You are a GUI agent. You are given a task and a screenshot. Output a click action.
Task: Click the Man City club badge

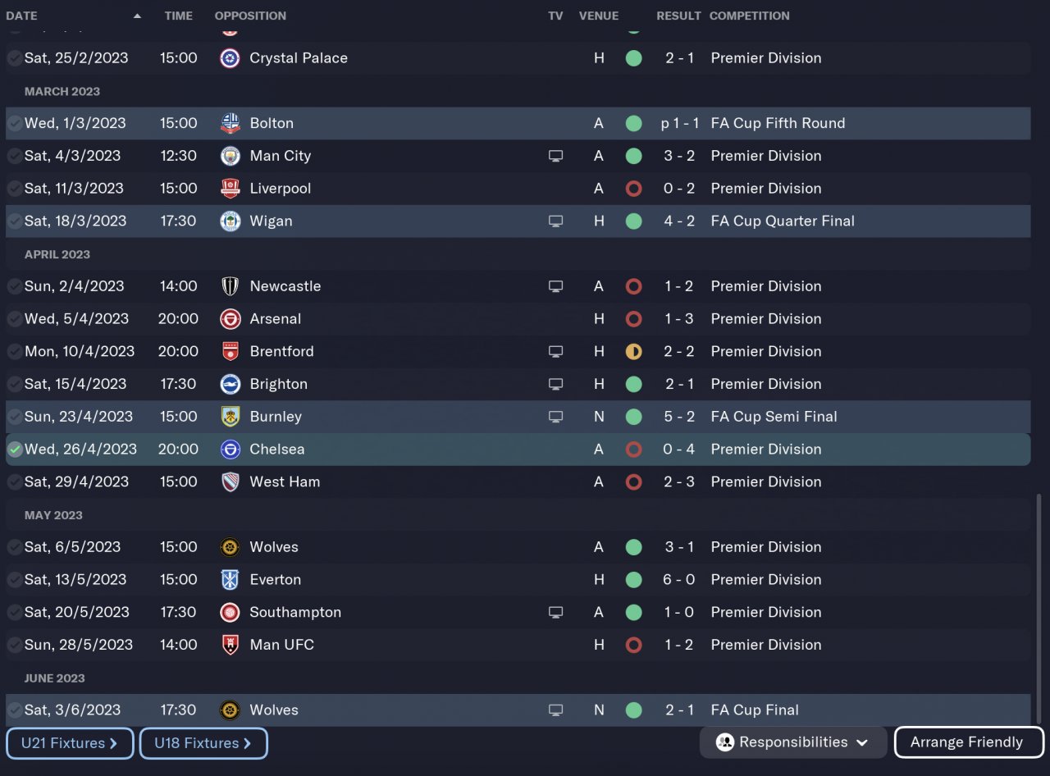[231, 156]
